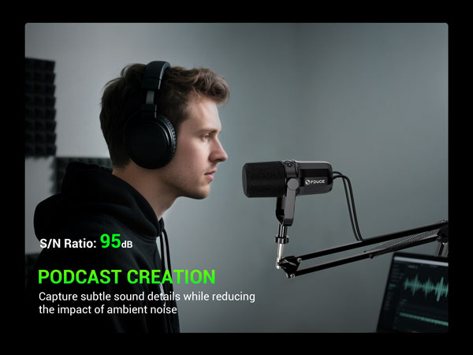This screenshot has width=473, height=355.
Task: Click the green 95 dB value
Action: [x=116, y=241]
